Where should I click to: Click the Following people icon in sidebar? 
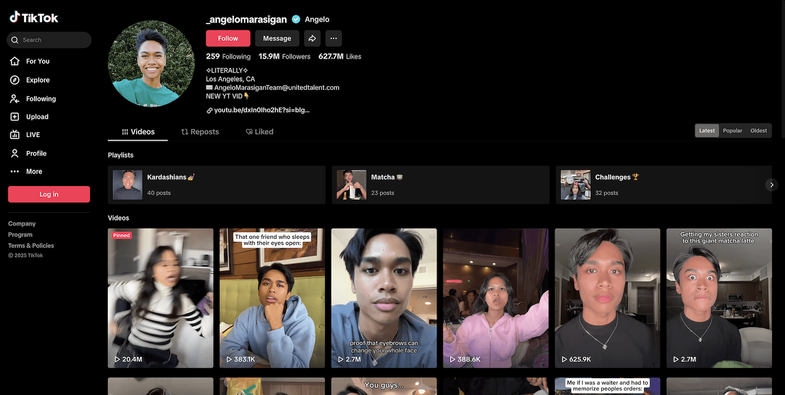click(x=15, y=99)
